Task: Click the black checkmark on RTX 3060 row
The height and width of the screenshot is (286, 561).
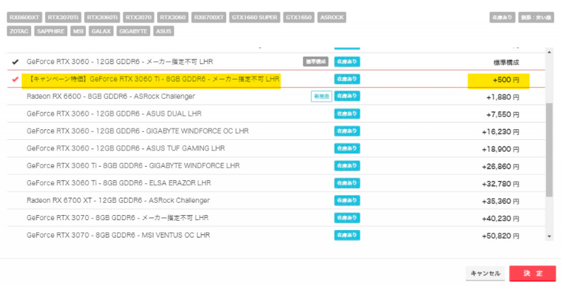Action: click(15, 62)
